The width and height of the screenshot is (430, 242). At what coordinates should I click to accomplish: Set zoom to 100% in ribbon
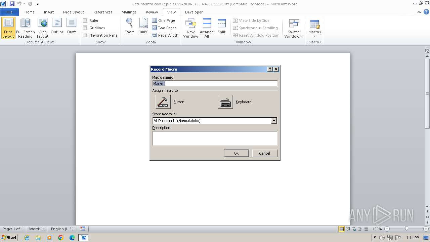pyautogui.click(x=143, y=26)
